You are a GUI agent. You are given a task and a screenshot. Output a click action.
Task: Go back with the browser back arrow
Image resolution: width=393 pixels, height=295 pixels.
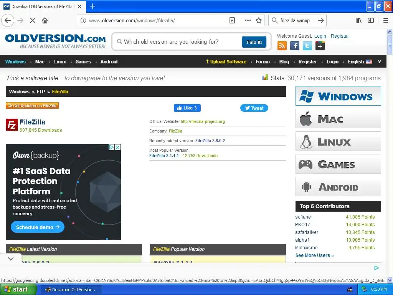coord(8,20)
